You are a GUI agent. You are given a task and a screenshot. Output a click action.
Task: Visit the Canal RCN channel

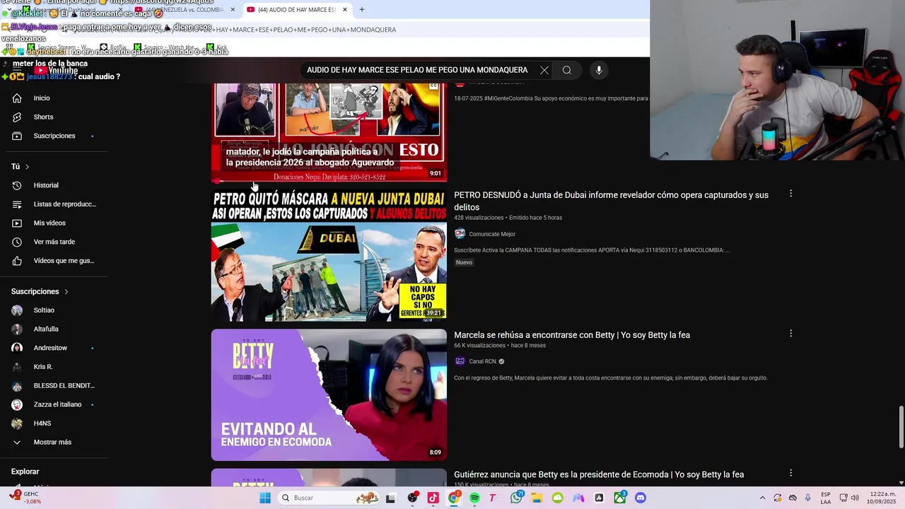point(482,361)
